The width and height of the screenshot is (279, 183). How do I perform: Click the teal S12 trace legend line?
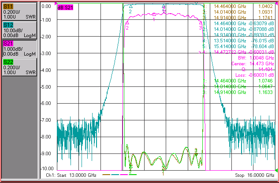(x=115, y=175)
